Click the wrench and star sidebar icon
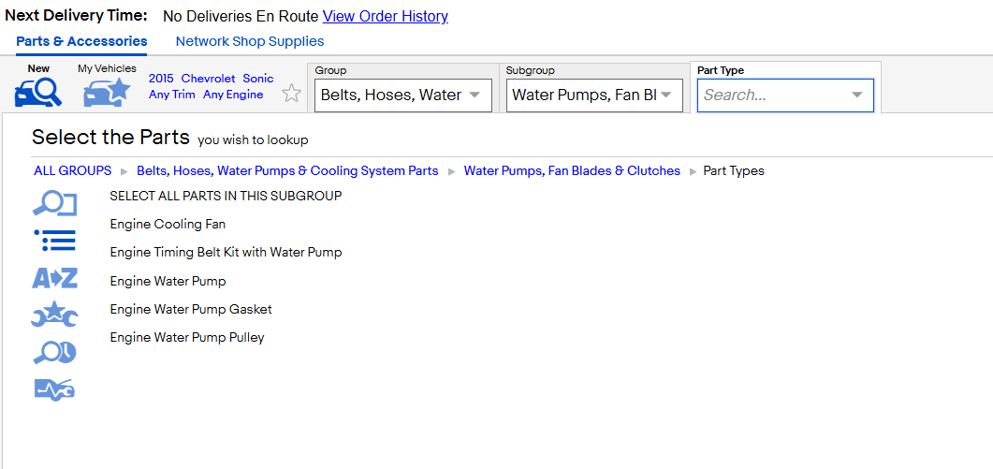This screenshot has width=993, height=469. click(x=54, y=315)
